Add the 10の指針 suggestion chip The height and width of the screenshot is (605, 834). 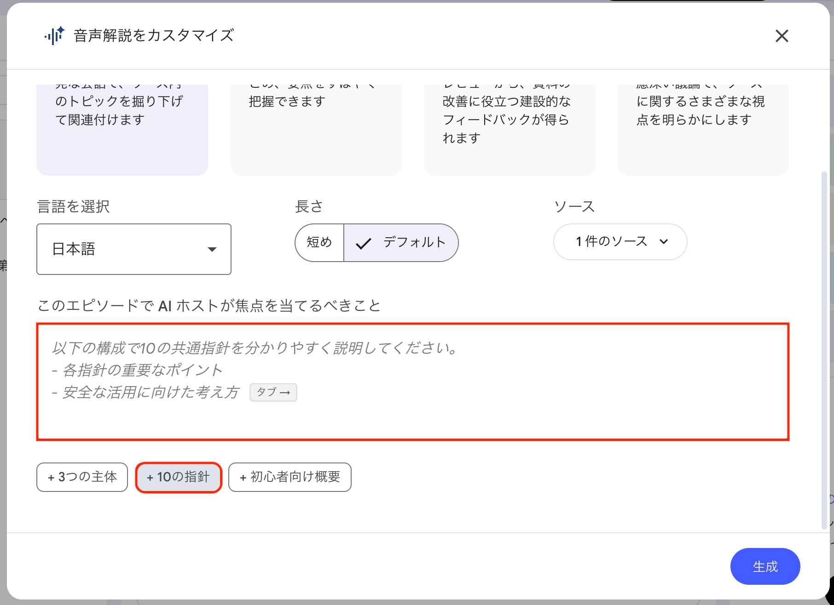179,477
